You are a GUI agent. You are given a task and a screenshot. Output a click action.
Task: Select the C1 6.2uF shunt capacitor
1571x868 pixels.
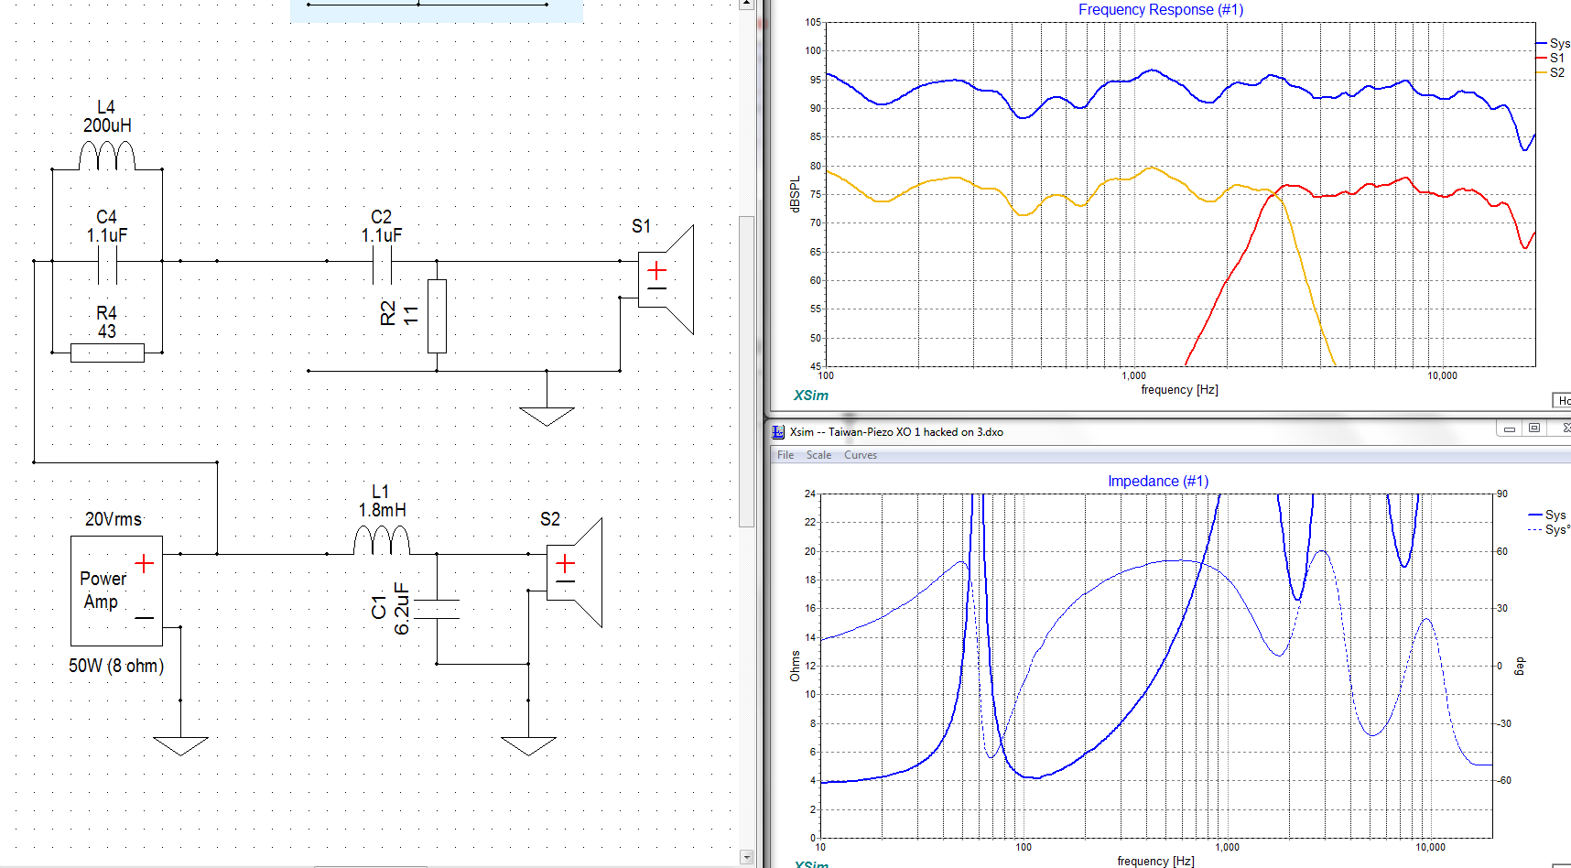[x=437, y=609]
